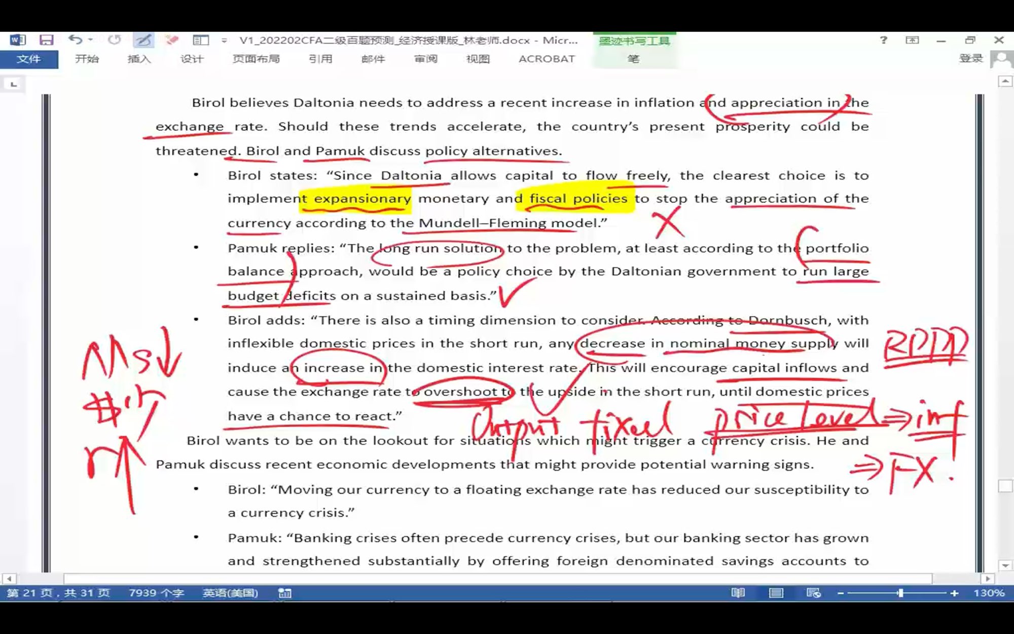Image resolution: width=1014 pixels, height=634 pixels.
Task: Click the zoom slider handle
Action: 900,593
